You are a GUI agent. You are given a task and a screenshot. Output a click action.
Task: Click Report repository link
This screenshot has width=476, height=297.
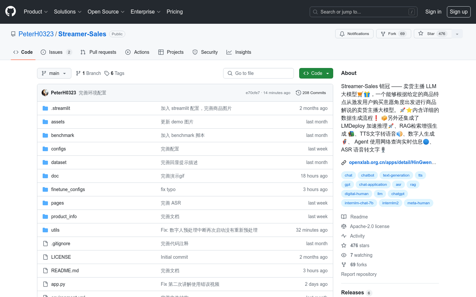[x=359, y=274]
